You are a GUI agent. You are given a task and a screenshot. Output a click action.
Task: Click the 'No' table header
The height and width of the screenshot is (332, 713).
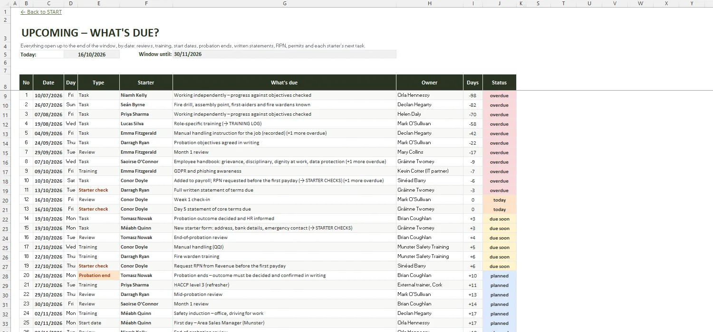pyautogui.click(x=26, y=83)
